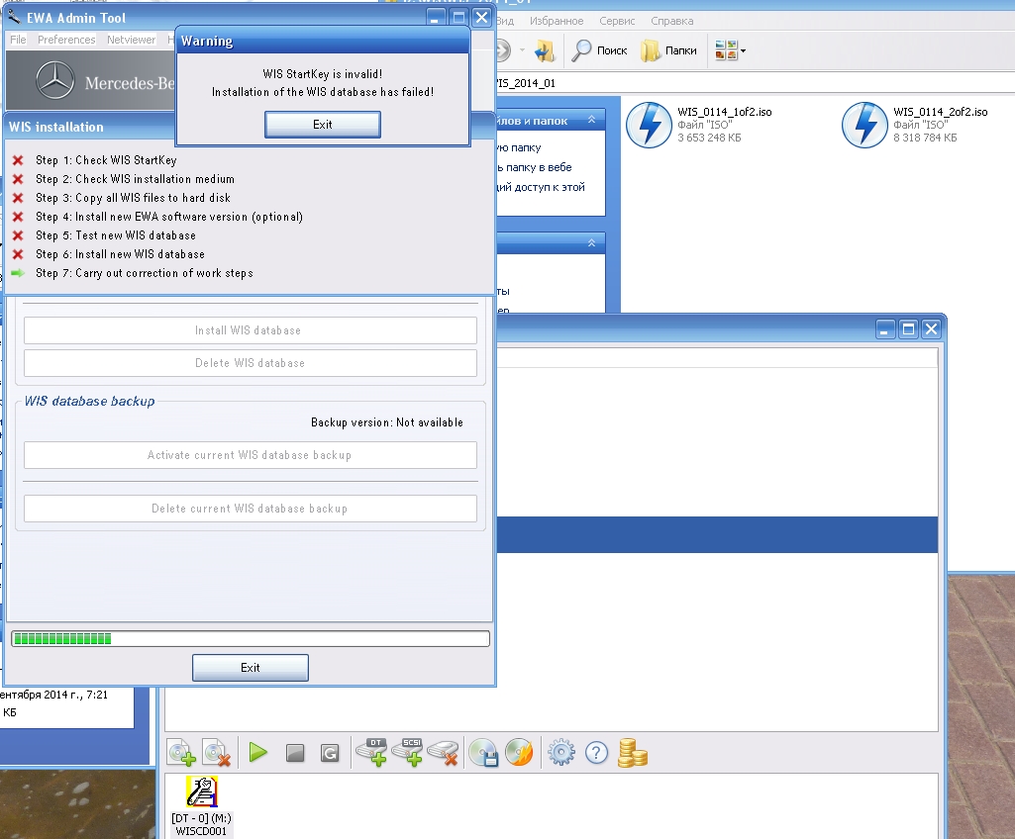1015x839 pixels.
Task: Minimize the Daemon Tools window
Action: point(885,329)
